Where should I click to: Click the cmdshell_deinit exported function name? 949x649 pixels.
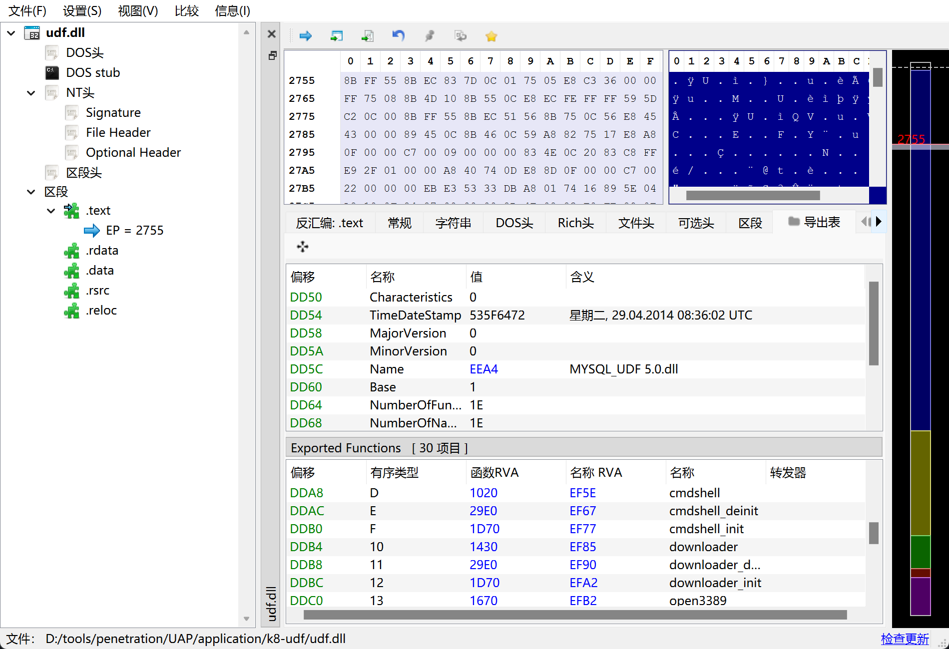[713, 511]
